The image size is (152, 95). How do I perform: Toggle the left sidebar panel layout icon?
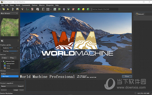43,9
